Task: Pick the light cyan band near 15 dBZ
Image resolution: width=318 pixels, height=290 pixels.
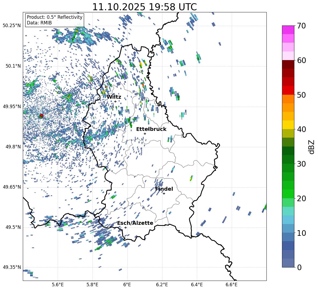Action: [288, 211]
